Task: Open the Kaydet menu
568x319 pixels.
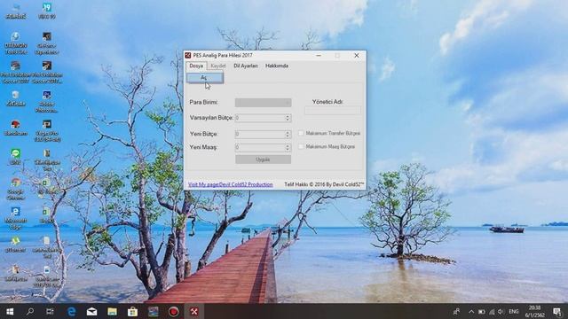Action: click(x=218, y=66)
